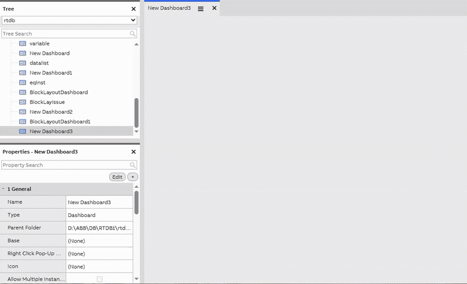
Task: Select the New Dashboard3 tree item
Action: (x=51, y=131)
